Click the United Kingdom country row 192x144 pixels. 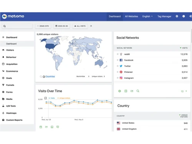(x=152, y=129)
